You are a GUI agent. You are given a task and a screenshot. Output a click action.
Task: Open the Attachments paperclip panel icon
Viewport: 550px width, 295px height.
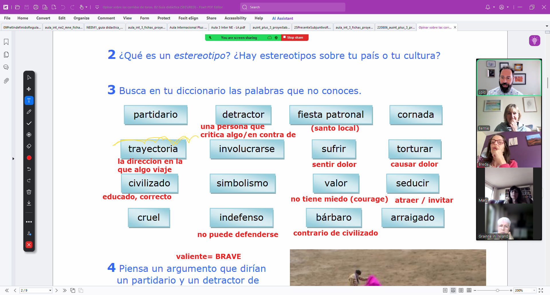(x=6, y=81)
